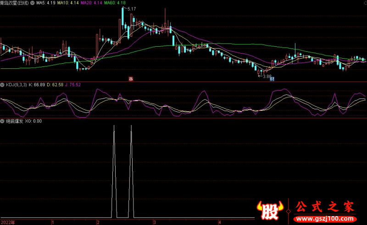The height and width of the screenshot is (225, 367).
Task: Click the 2022年 label on timeline
Action: coord(8,222)
